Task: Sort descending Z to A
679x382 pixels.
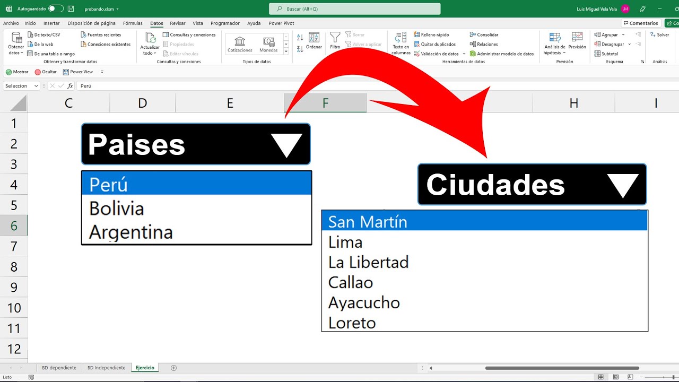Action: coord(300,49)
